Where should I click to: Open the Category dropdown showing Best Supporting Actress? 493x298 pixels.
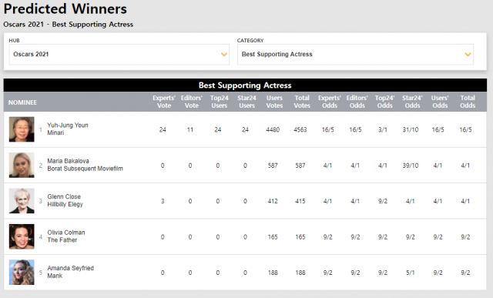coord(355,55)
